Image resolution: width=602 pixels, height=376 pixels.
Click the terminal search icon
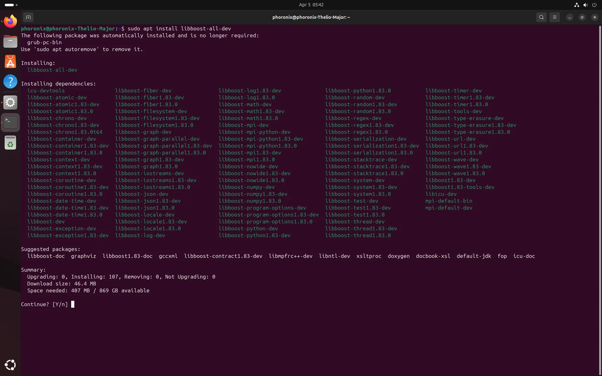click(x=541, y=17)
